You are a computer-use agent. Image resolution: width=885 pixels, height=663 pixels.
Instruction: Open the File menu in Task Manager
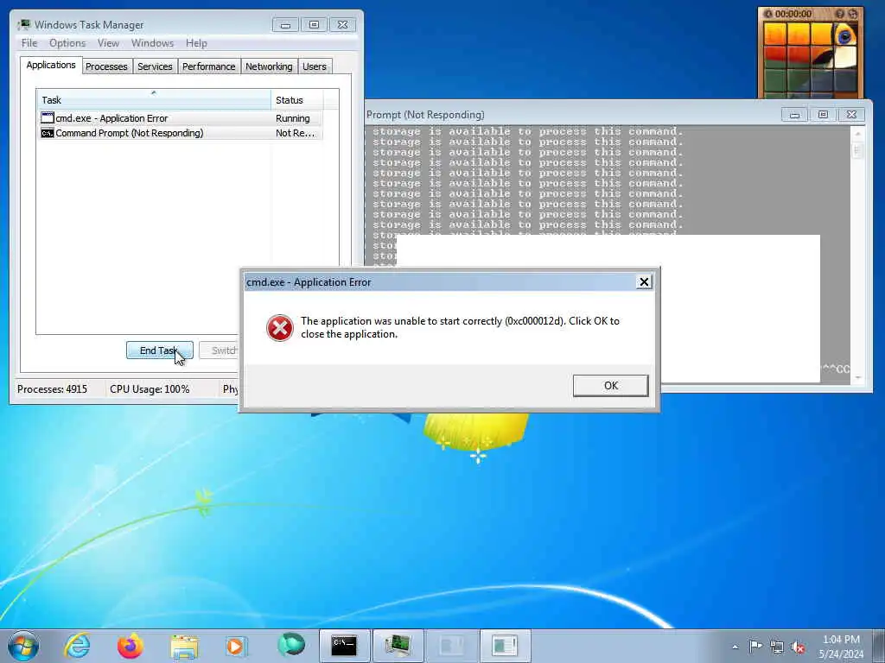pos(29,43)
